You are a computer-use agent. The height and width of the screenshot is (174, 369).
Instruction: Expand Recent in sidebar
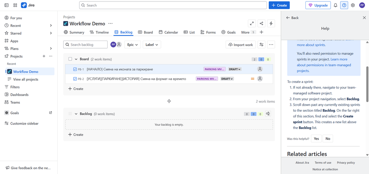pyautogui.click(x=51, y=25)
